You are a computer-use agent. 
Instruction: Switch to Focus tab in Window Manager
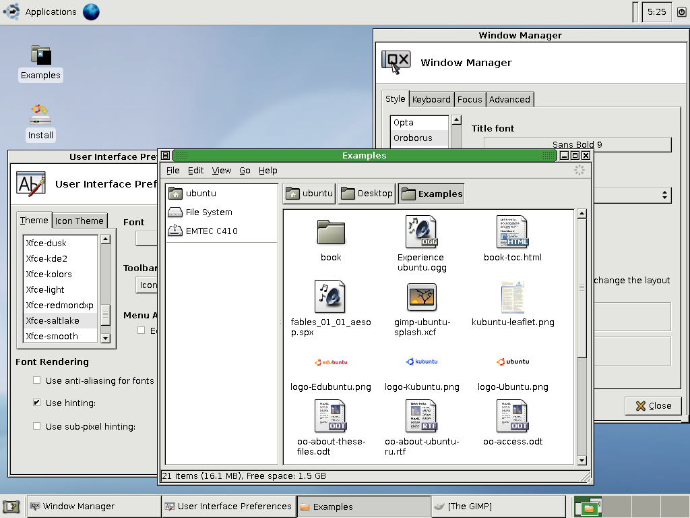coord(470,100)
